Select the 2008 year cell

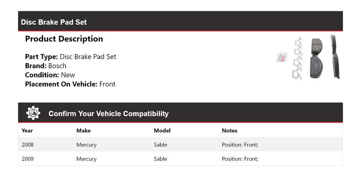pyautogui.click(x=27, y=144)
